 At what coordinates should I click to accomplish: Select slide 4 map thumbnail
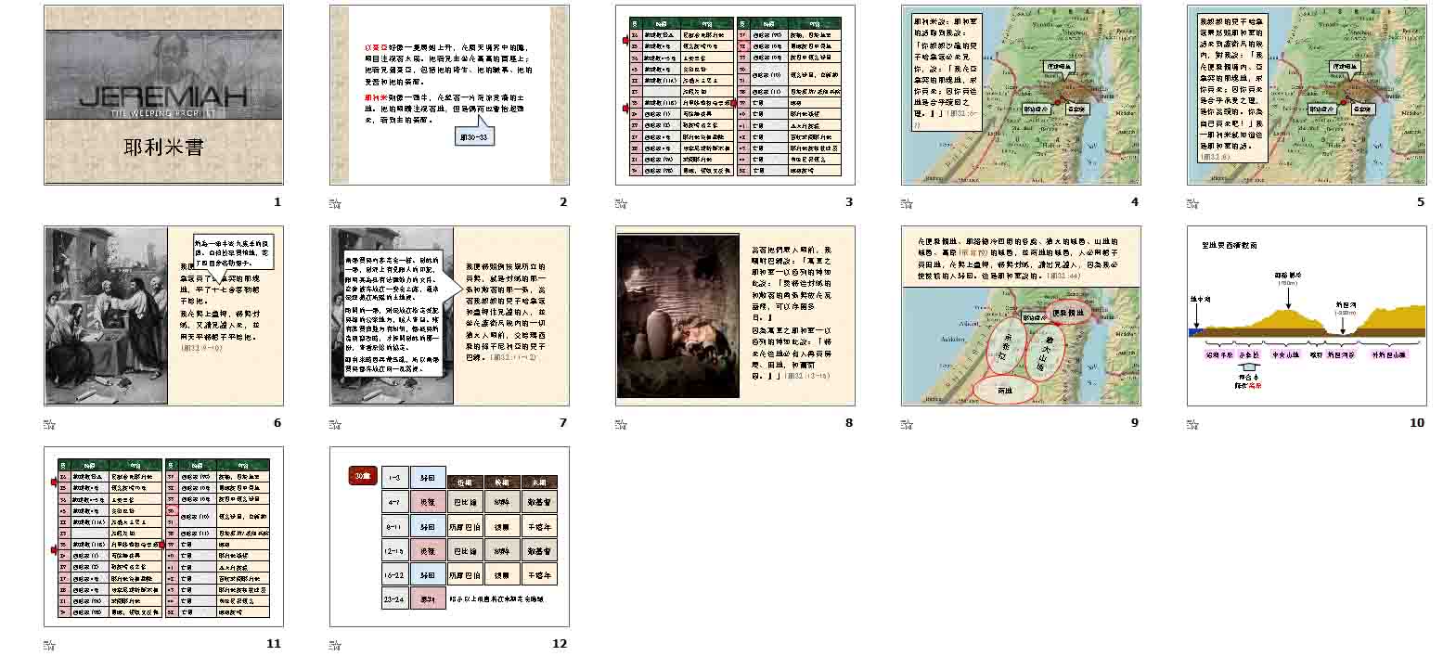click(x=1021, y=95)
